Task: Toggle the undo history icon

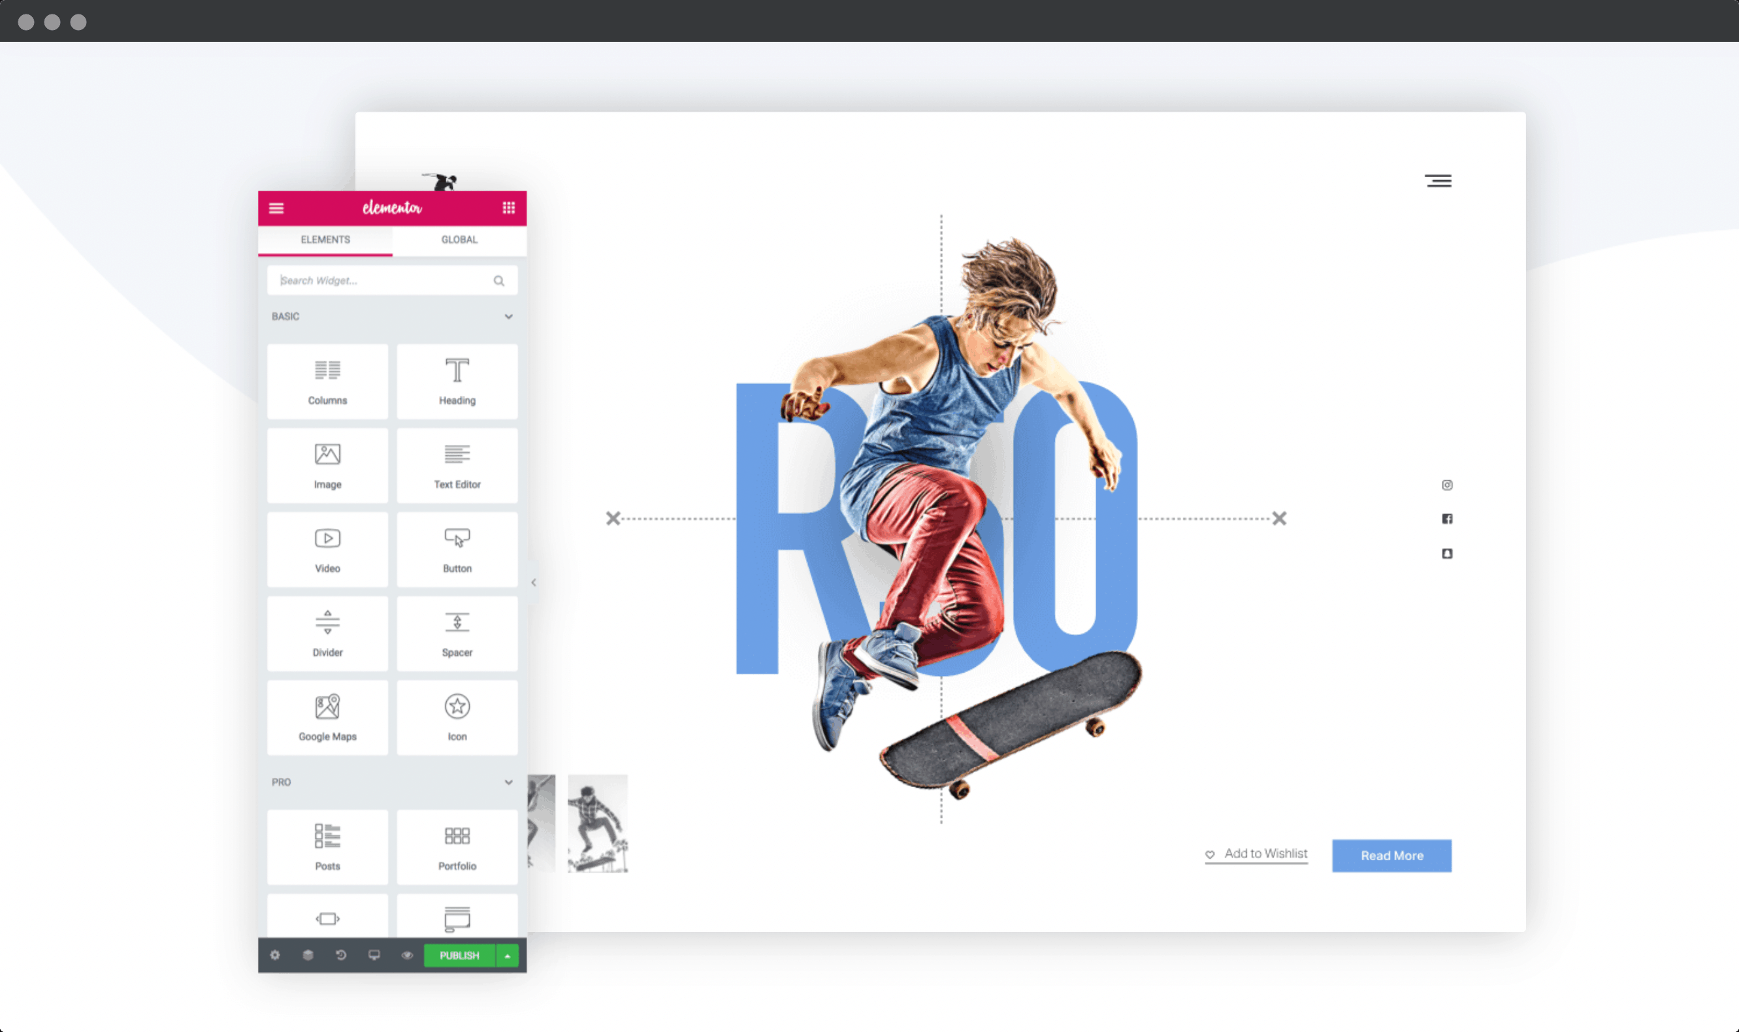Action: (x=342, y=955)
